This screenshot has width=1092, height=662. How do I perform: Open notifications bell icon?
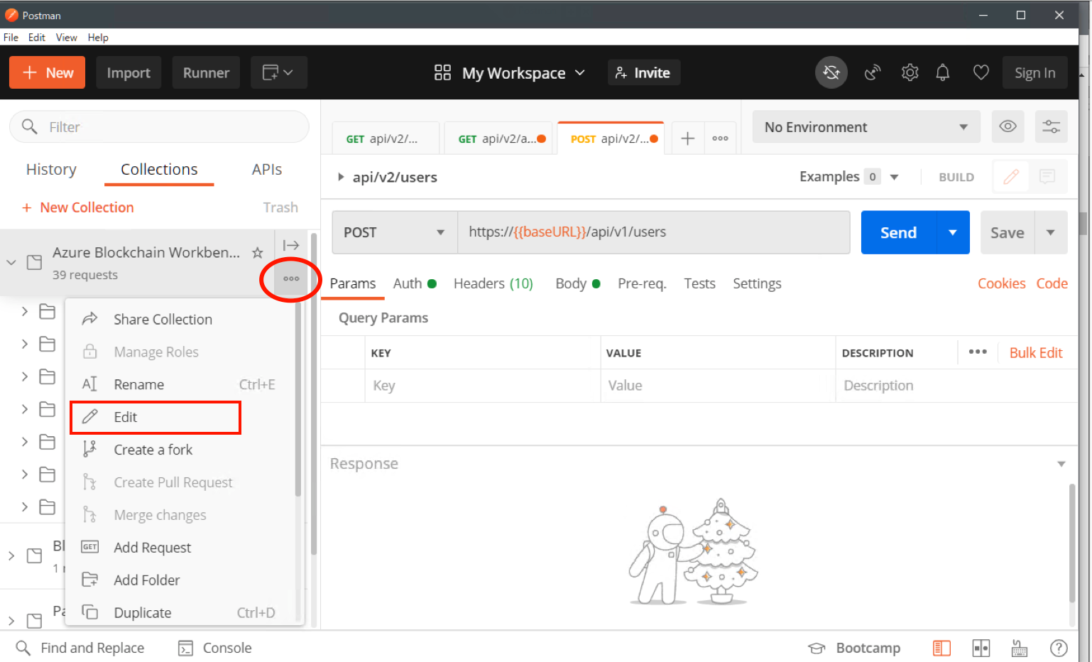[x=943, y=72]
